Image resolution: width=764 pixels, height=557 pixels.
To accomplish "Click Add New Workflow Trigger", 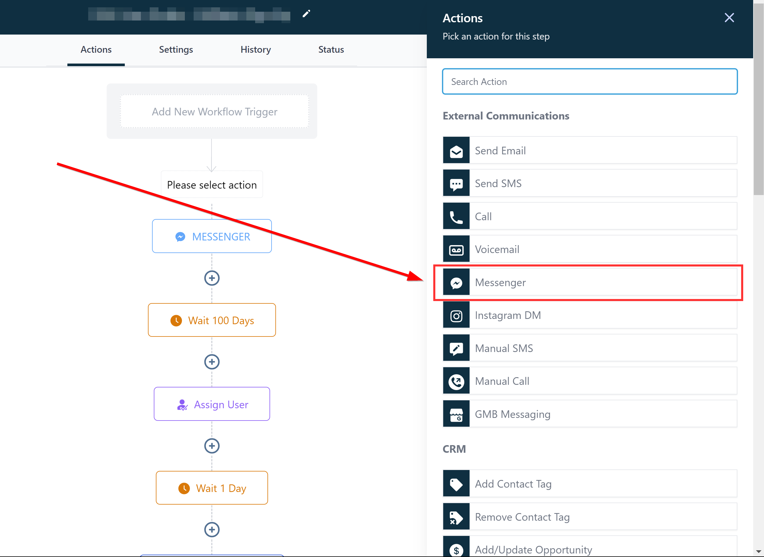I will point(214,112).
